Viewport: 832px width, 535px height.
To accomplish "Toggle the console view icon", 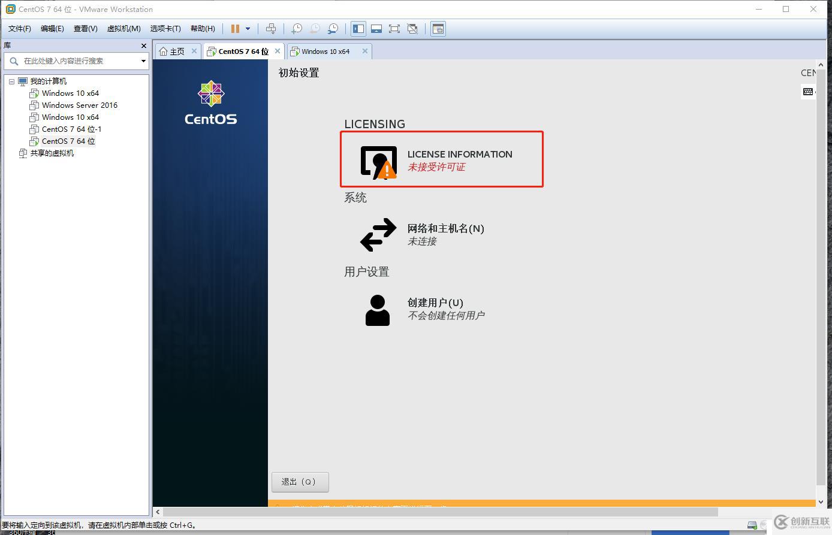I will [438, 29].
